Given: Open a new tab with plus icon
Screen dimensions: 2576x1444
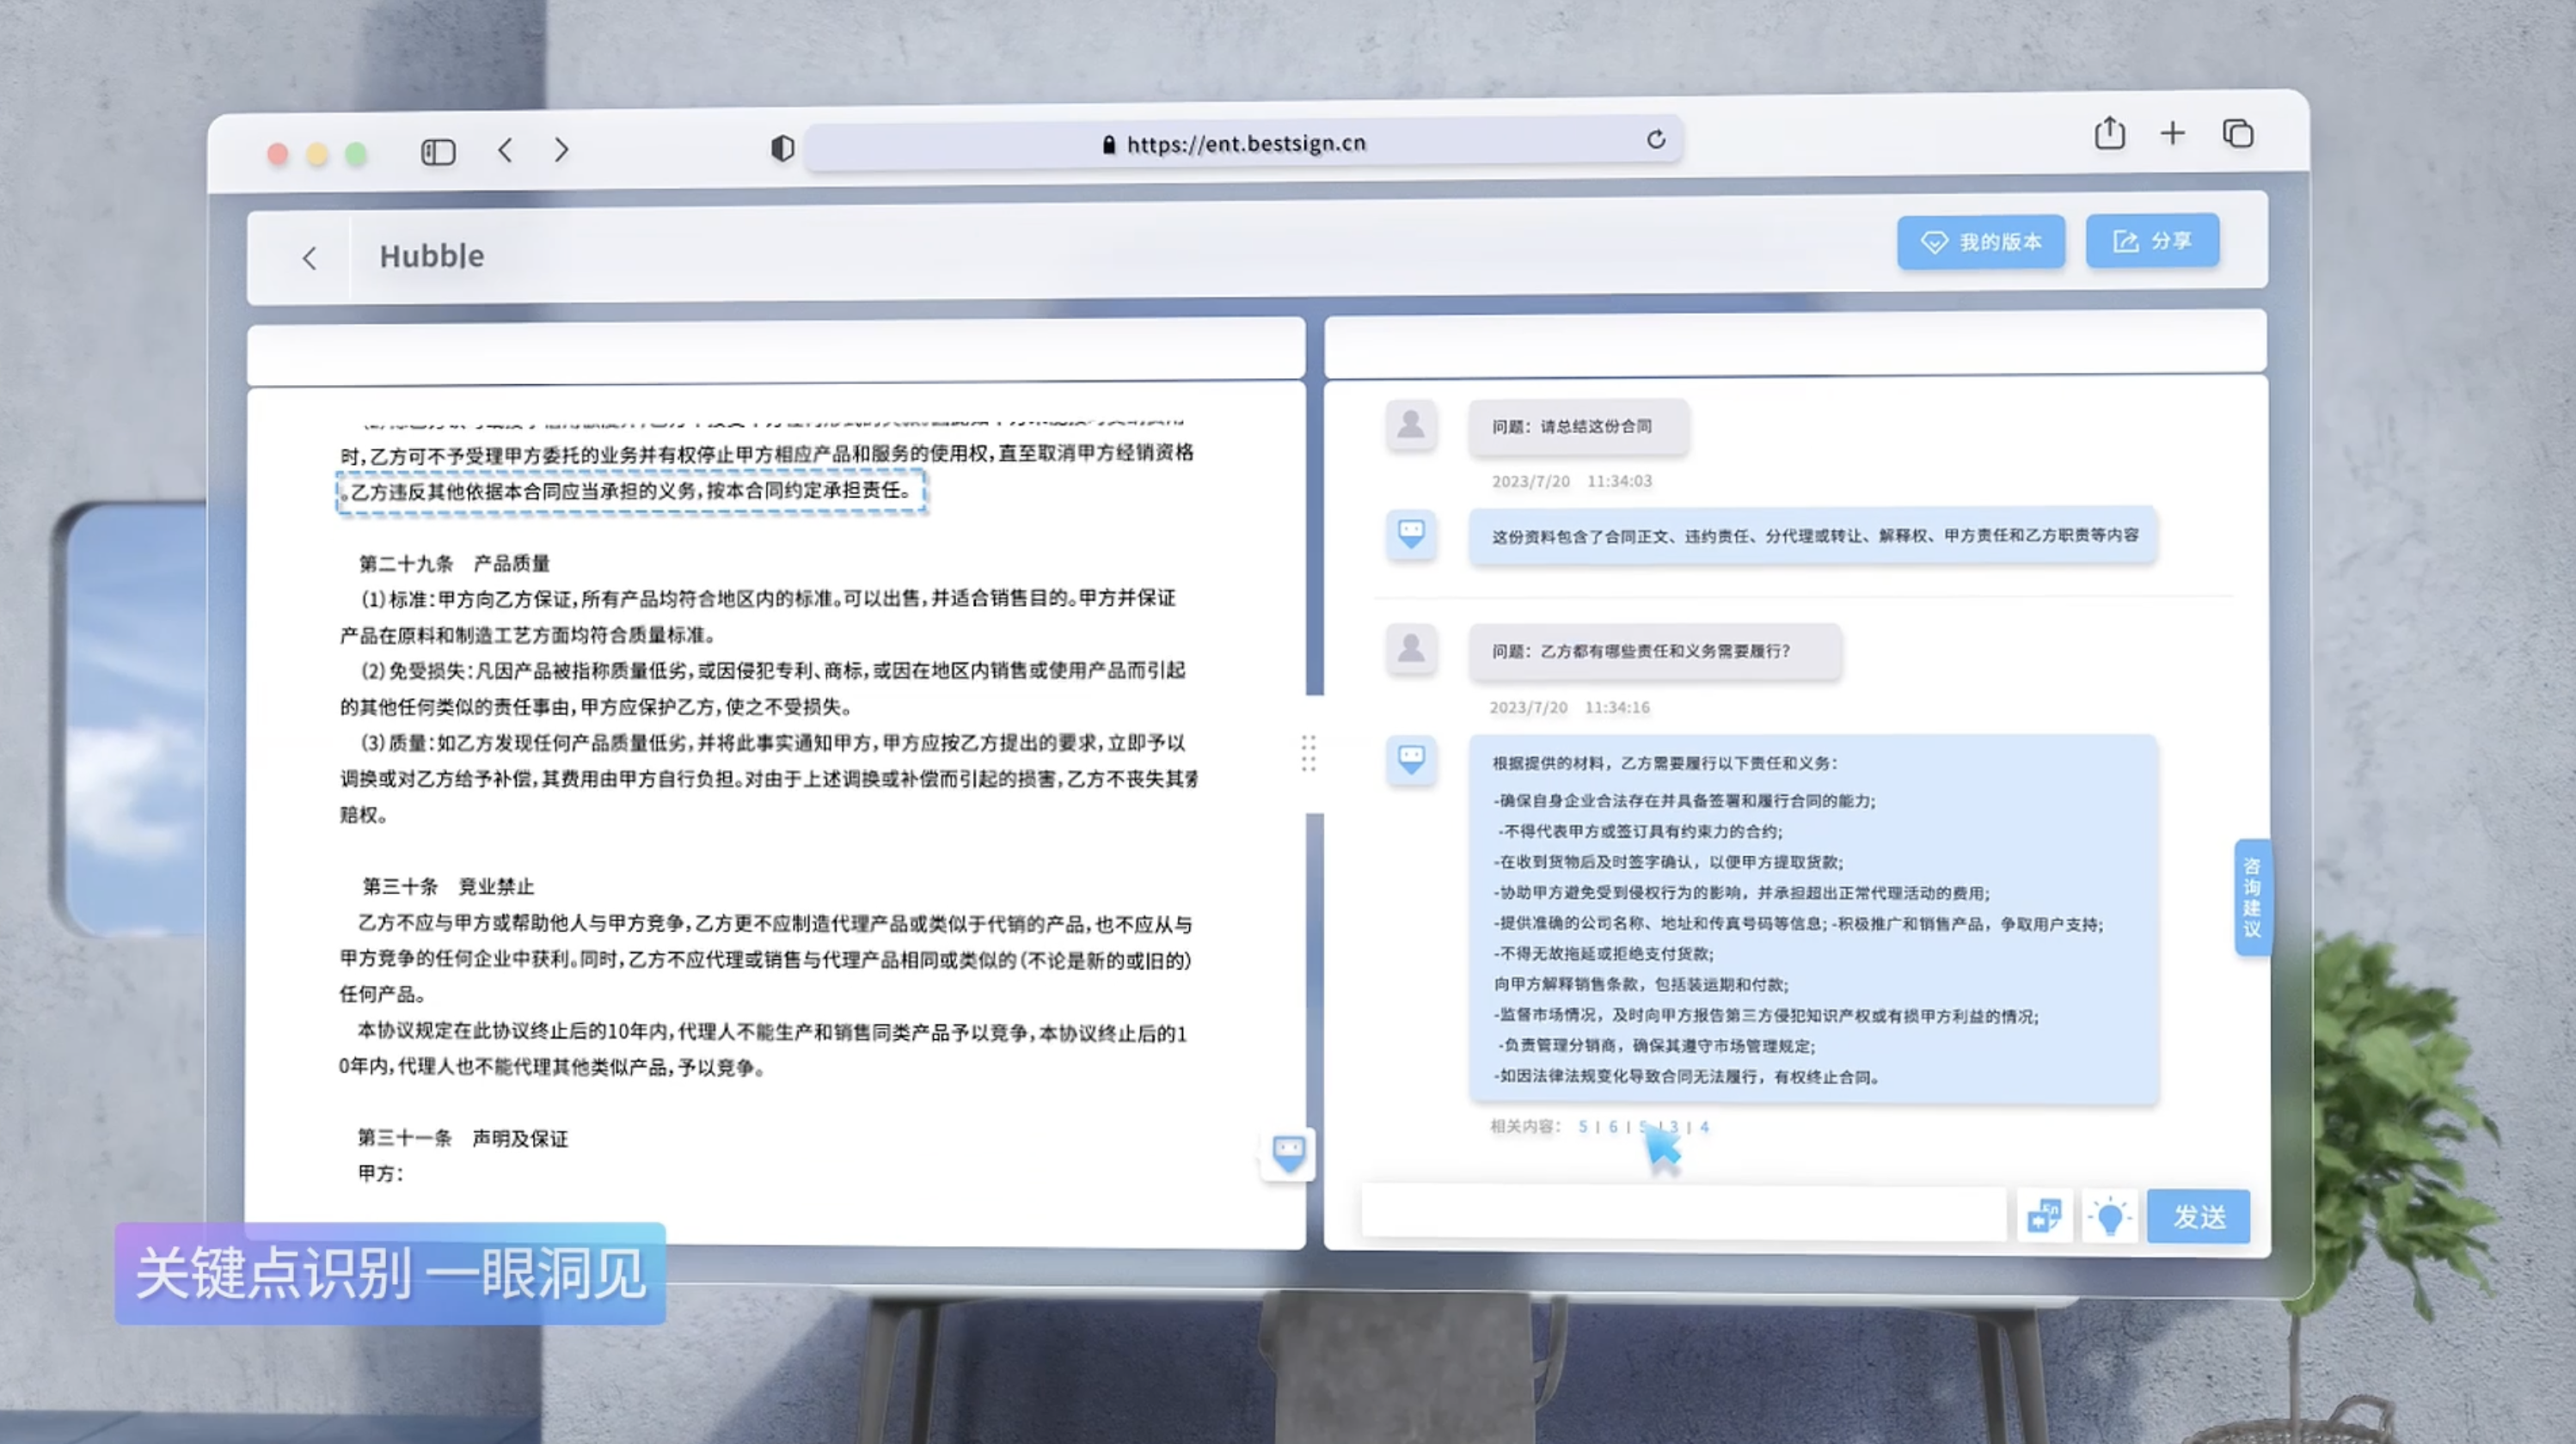Looking at the screenshot, I should pyautogui.click(x=2172, y=133).
